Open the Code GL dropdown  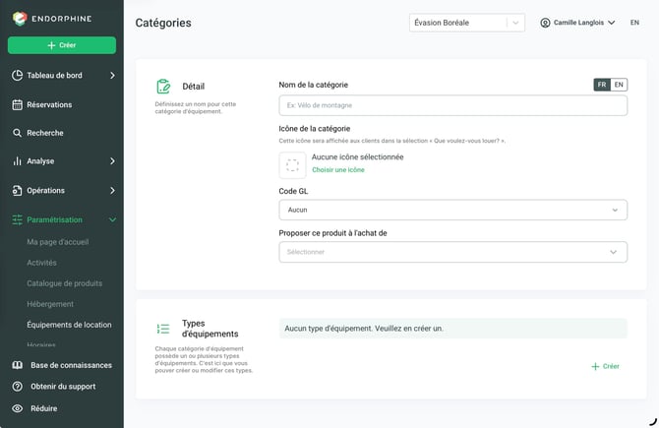453,210
